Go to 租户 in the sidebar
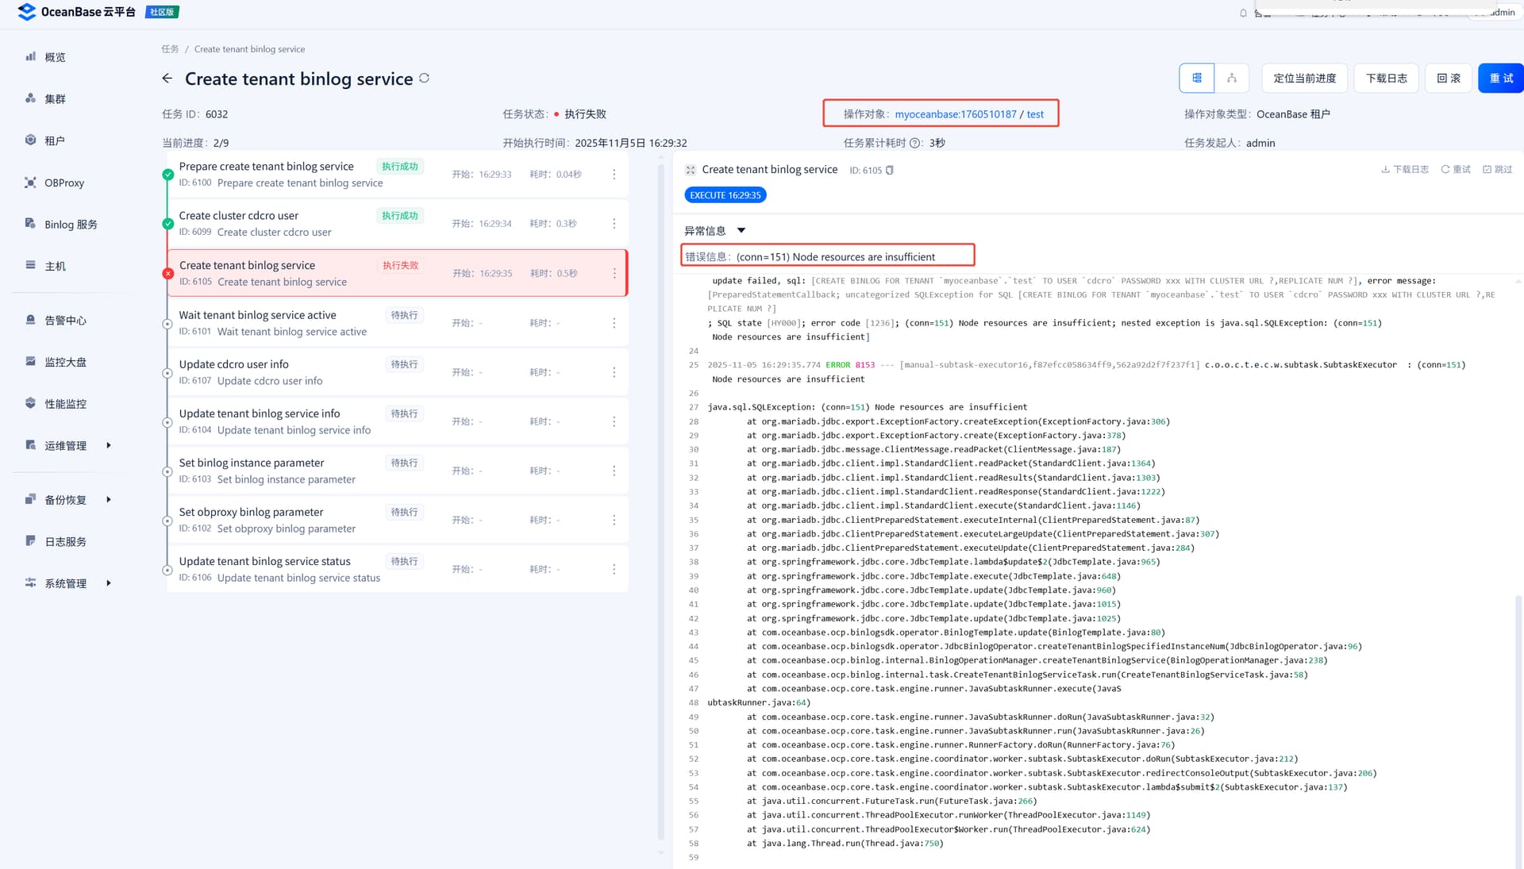The image size is (1524, 869). pos(54,140)
